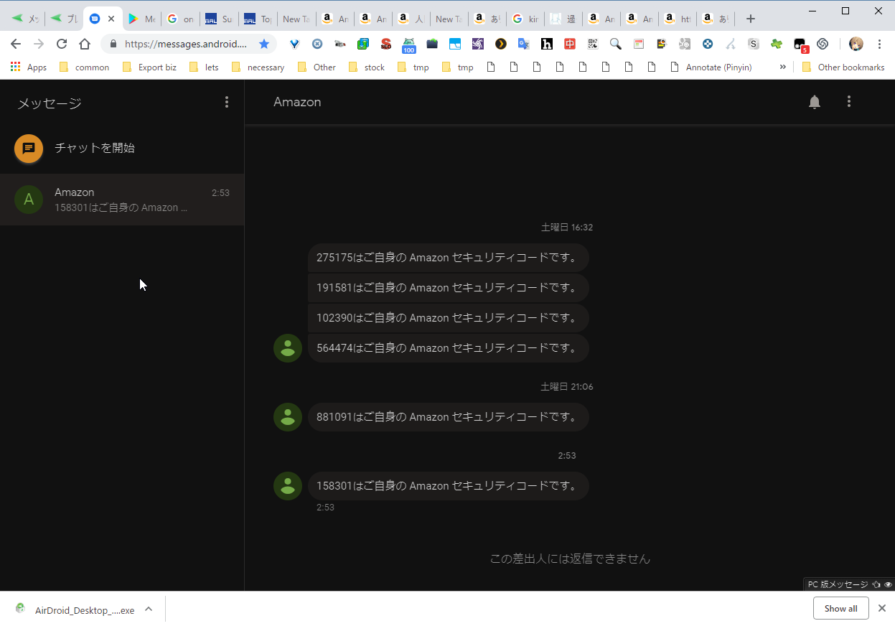Open the Chrome profile avatar
The image size is (895, 626).
[x=856, y=44]
